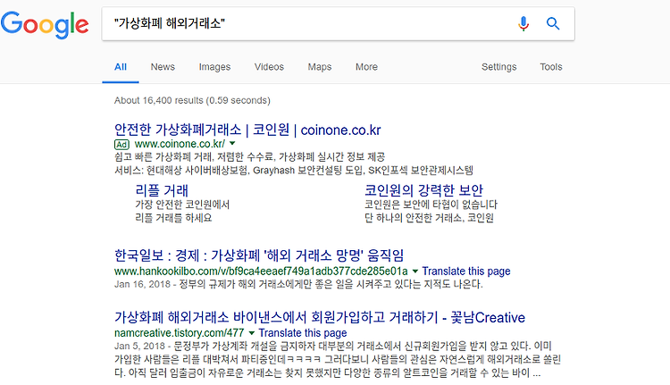Switch to the Maps tab
670x385 pixels.
point(320,67)
